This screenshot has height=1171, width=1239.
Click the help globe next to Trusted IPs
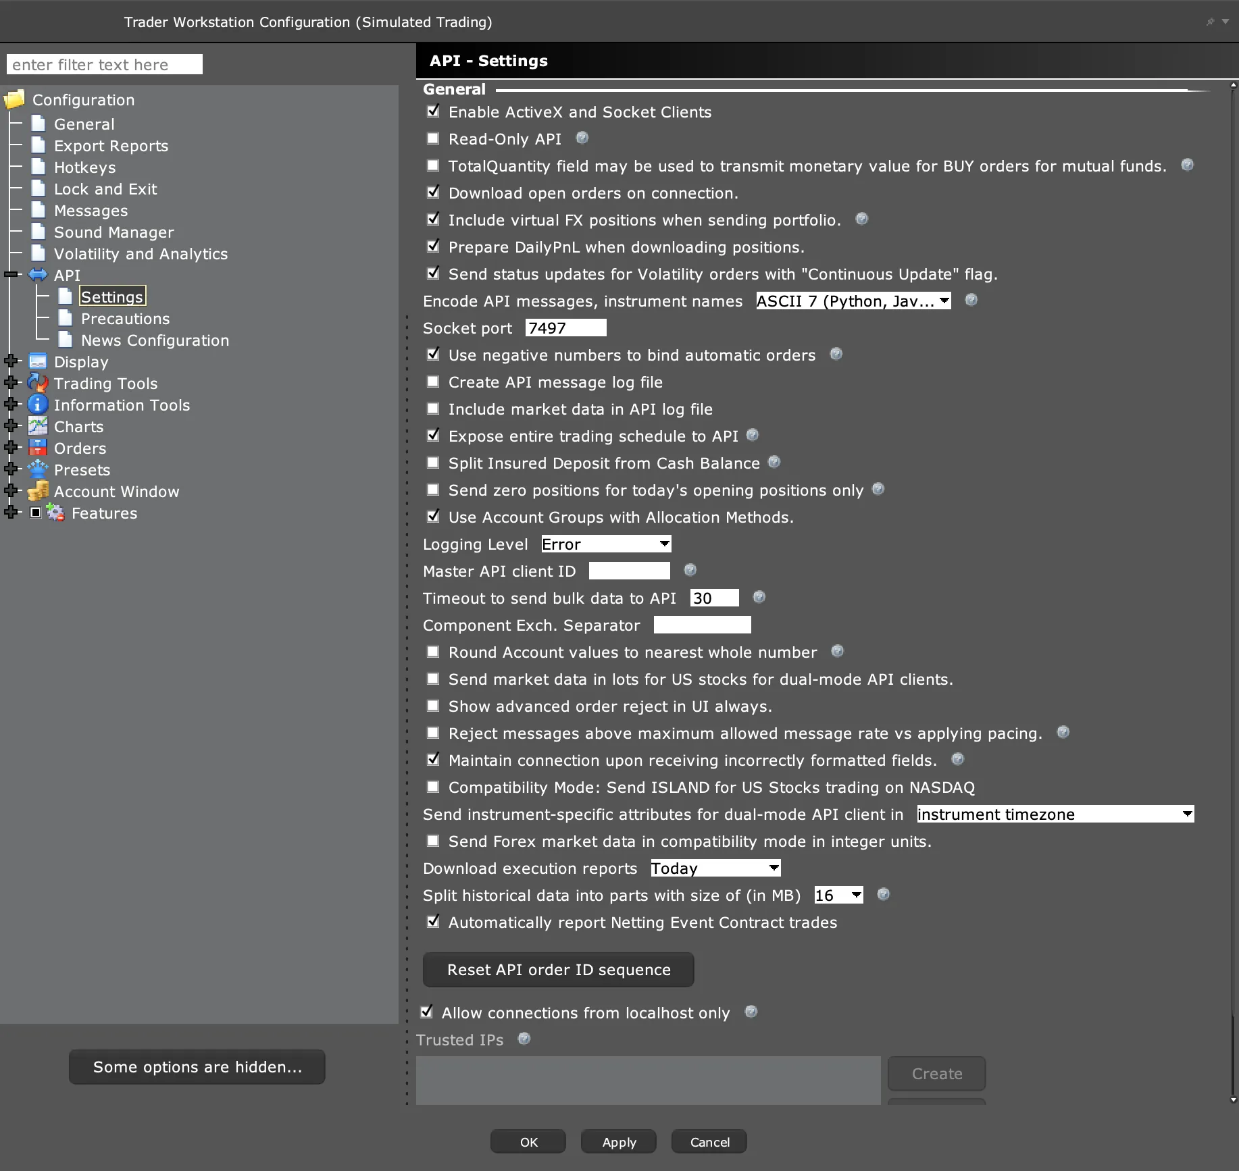coord(524,1039)
